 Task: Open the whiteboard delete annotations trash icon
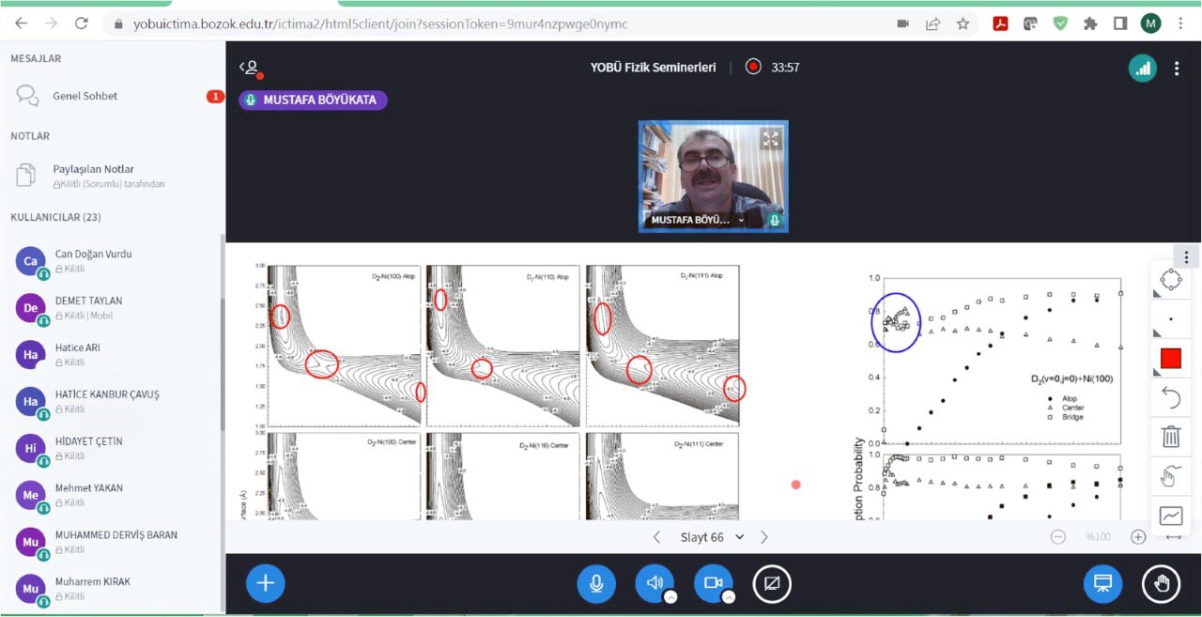pyautogui.click(x=1170, y=437)
